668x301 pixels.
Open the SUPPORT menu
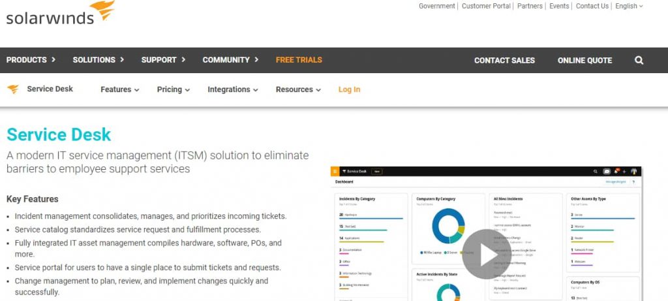[163, 60]
